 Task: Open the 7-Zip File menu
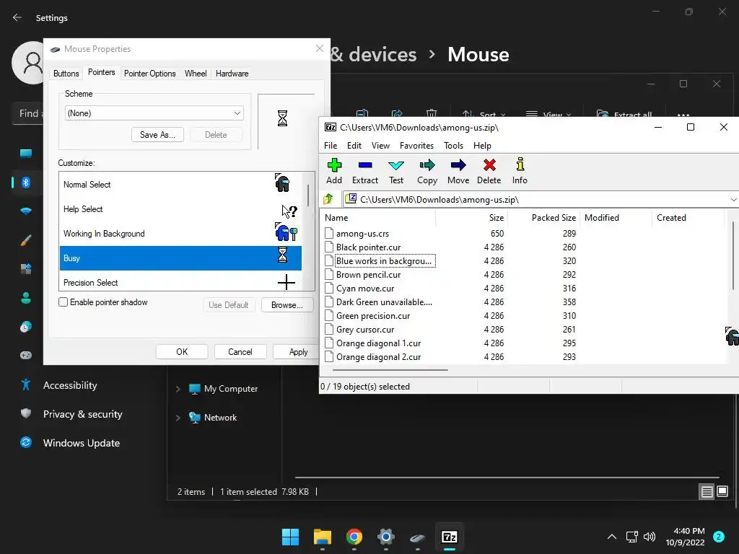click(331, 146)
